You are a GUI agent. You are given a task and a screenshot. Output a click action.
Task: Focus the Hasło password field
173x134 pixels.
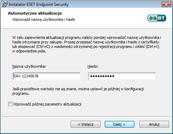(x=122, y=76)
